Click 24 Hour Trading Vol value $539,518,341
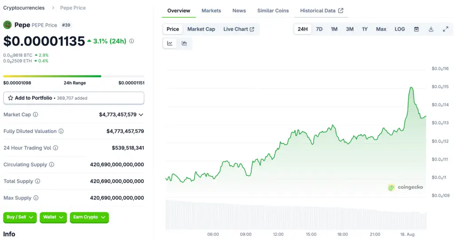The height and width of the screenshot is (239, 454). pos(128,148)
